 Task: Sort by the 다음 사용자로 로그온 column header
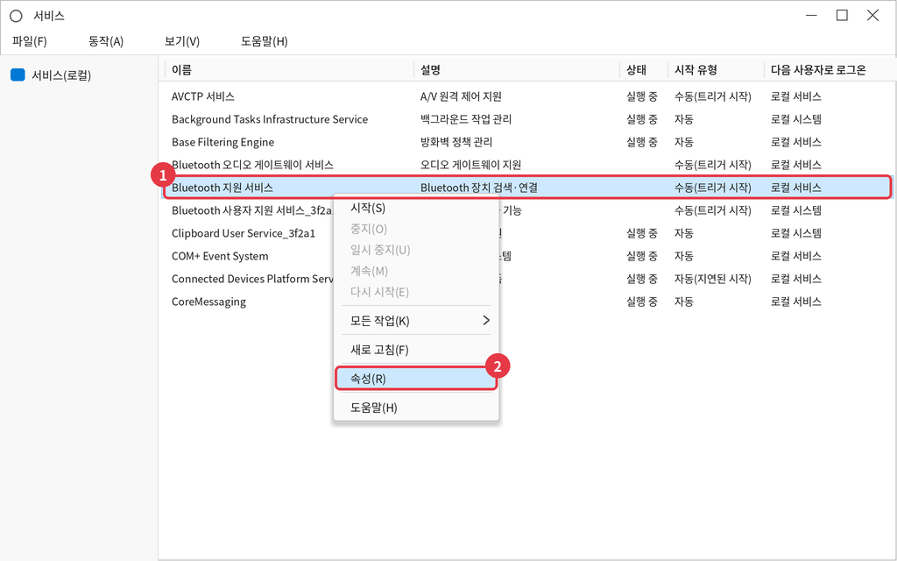click(x=830, y=70)
